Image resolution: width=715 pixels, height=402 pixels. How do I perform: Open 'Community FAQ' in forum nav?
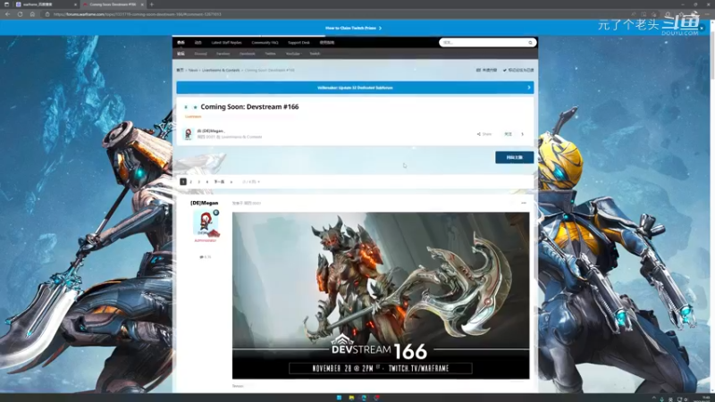click(265, 42)
